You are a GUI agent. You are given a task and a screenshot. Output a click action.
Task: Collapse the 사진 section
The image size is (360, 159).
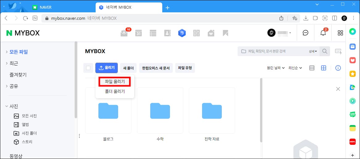point(7,106)
